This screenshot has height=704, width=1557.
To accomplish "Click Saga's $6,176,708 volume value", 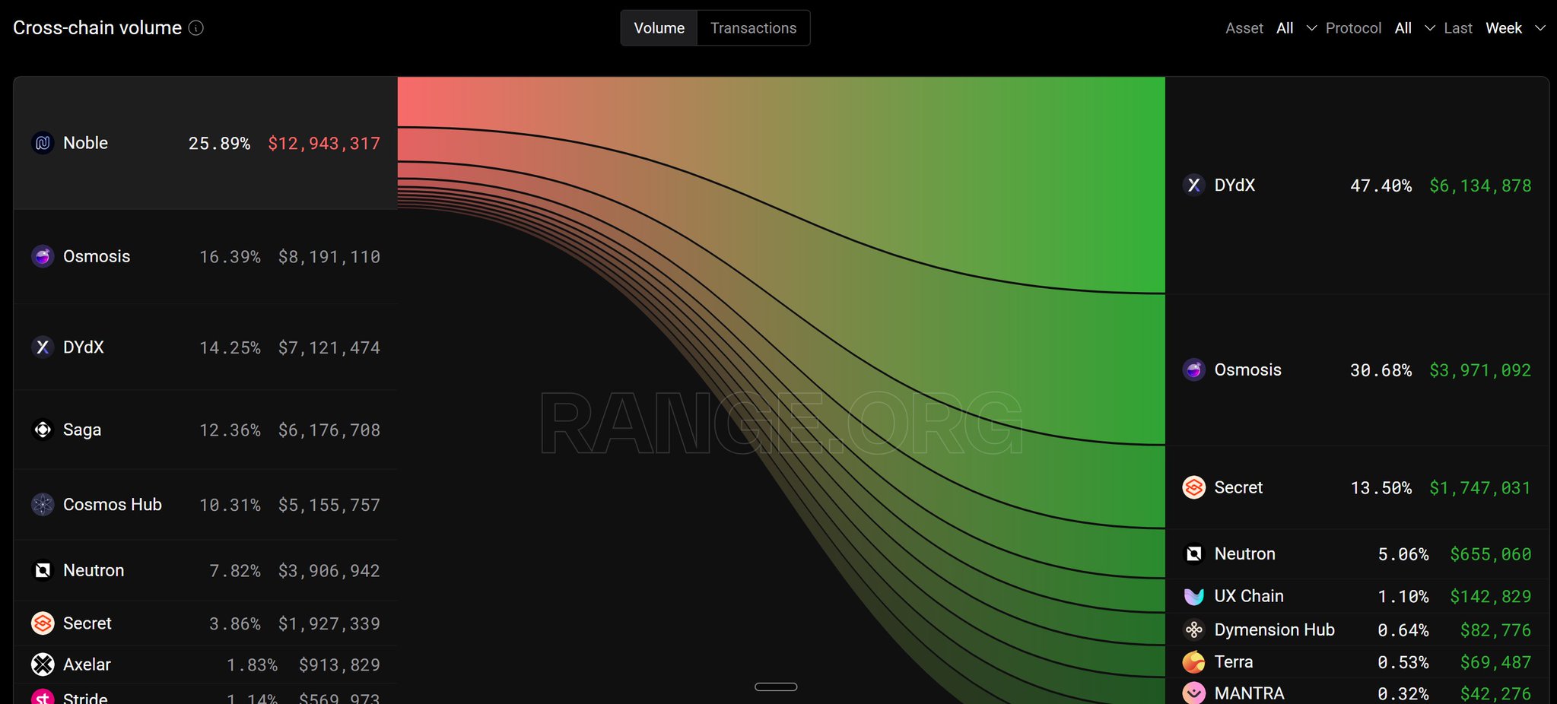I will tap(329, 430).
